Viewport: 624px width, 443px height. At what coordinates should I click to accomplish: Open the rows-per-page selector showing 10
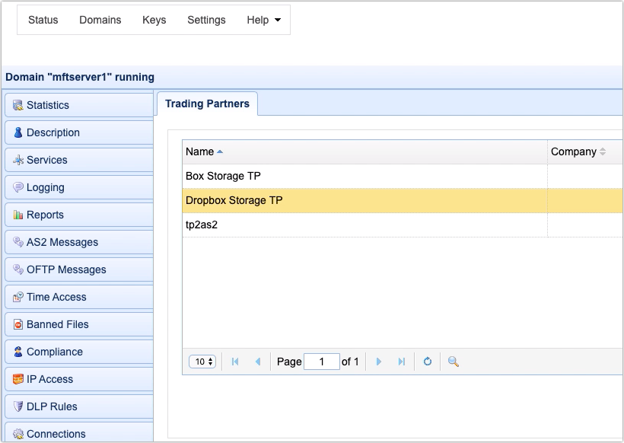click(202, 362)
